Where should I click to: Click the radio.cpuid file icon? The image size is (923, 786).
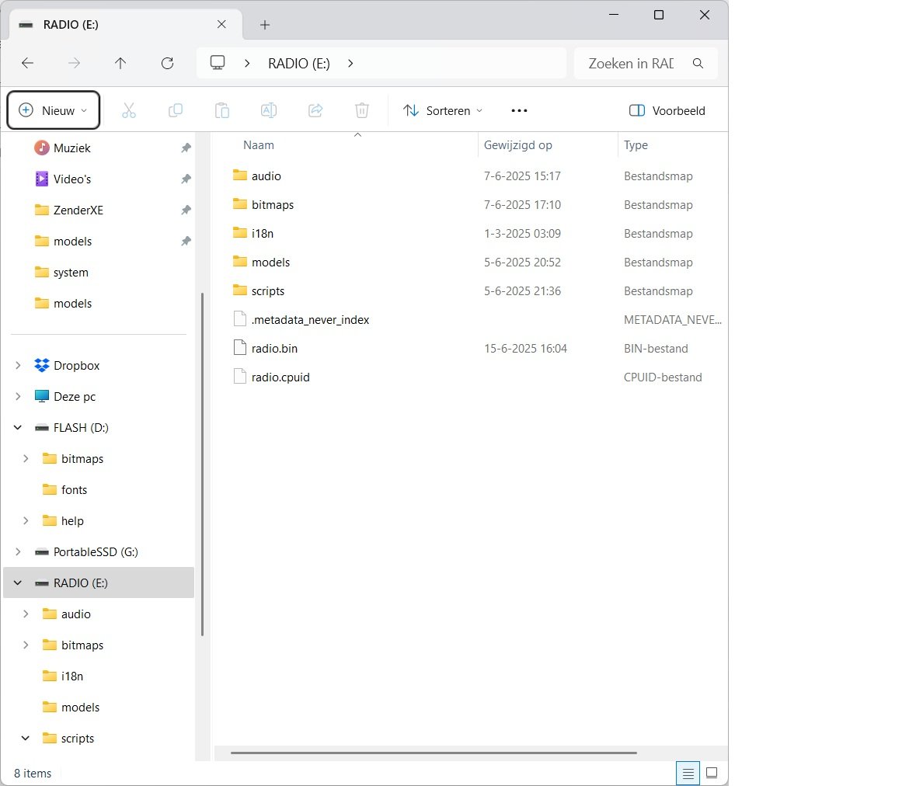(x=239, y=377)
